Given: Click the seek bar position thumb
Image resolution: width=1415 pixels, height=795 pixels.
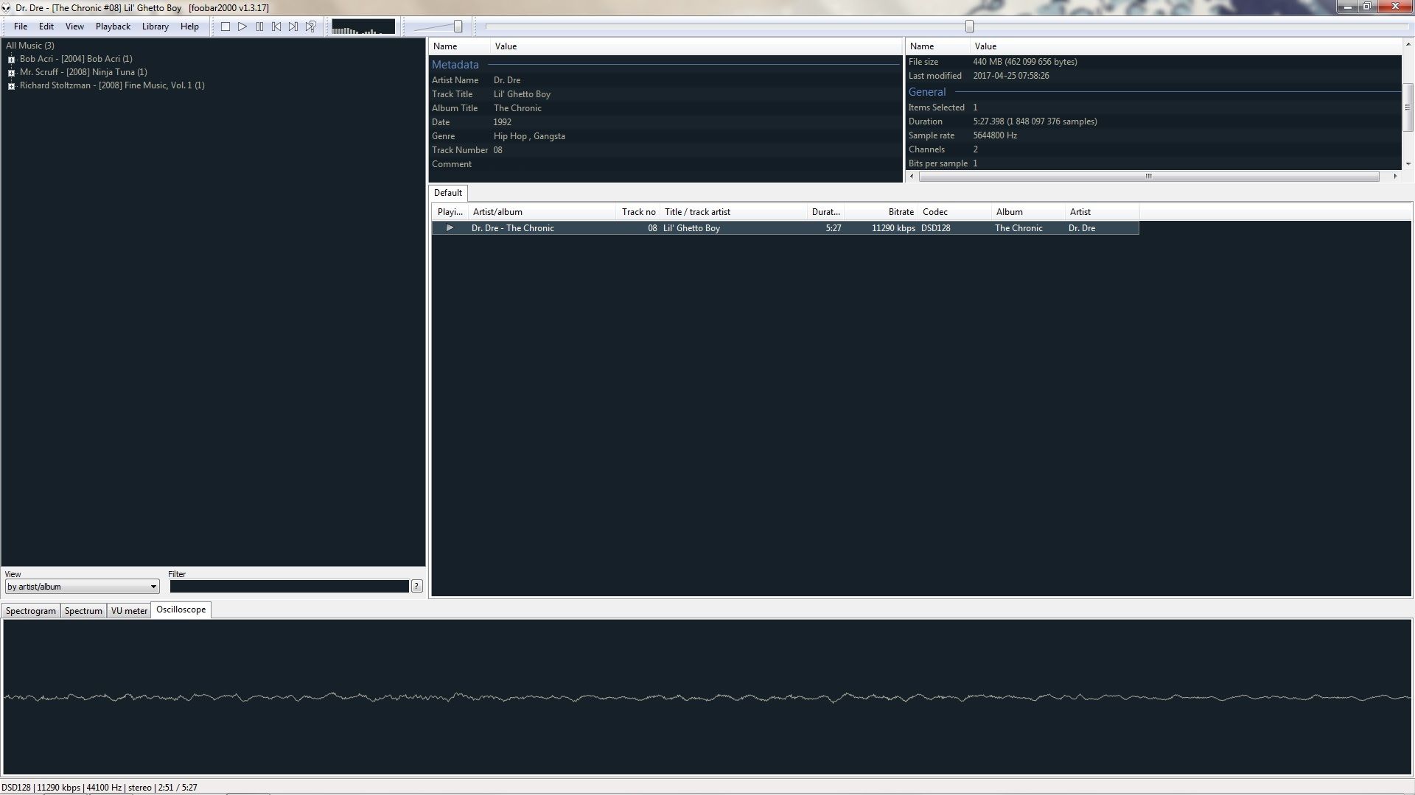Looking at the screenshot, I should click(970, 26).
